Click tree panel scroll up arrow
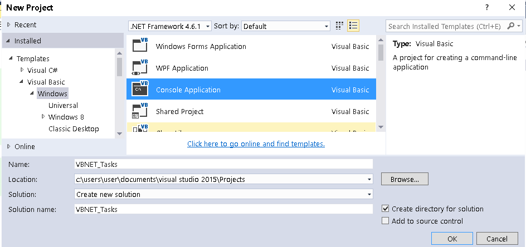Screen dimensions: 526x247 pos(119,53)
